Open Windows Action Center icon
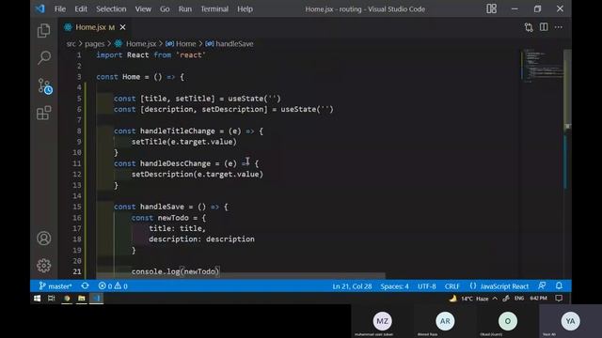Image resolution: width=602 pixels, height=338 pixels. (x=559, y=299)
